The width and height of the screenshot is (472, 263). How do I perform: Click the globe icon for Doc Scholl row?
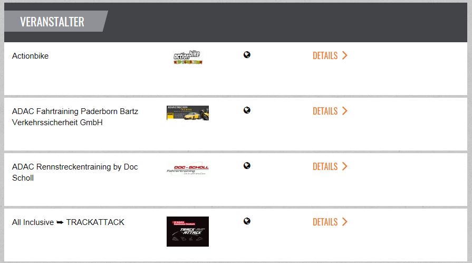[247, 166]
